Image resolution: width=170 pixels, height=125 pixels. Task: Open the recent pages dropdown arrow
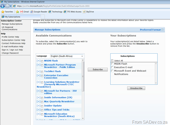[x=11, y=6]
